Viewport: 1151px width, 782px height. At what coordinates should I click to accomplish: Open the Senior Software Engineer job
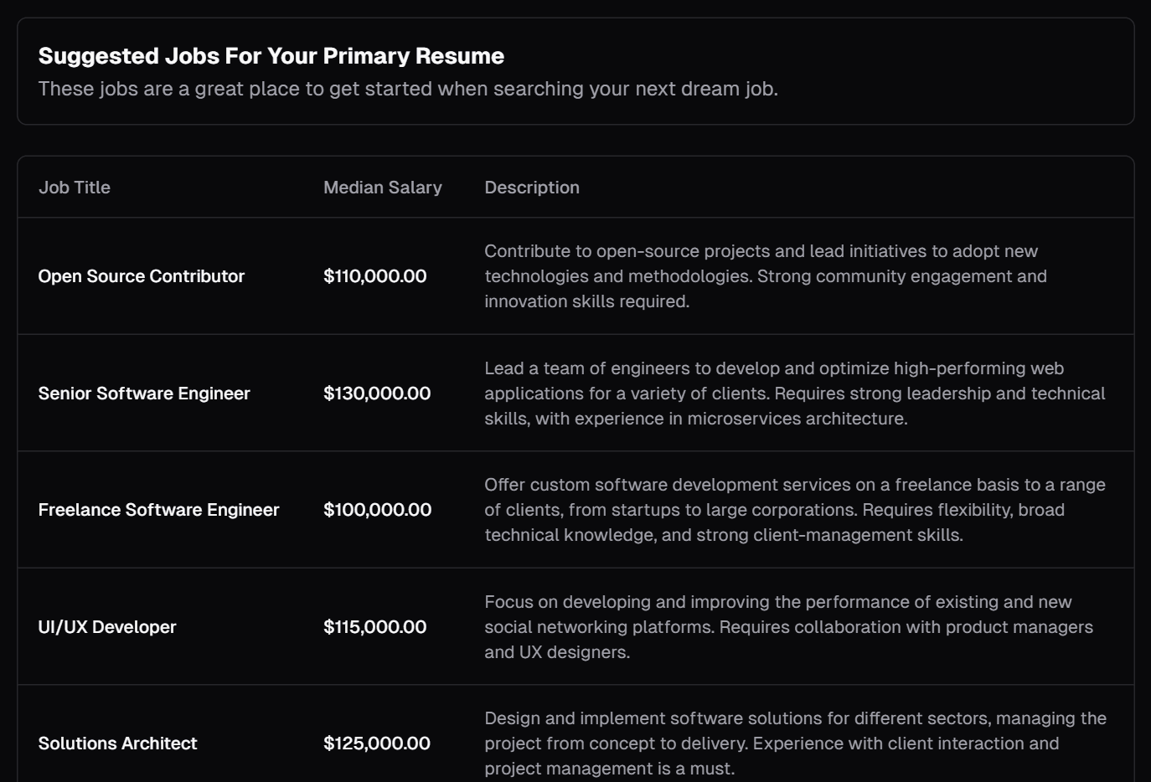(144, 394)
